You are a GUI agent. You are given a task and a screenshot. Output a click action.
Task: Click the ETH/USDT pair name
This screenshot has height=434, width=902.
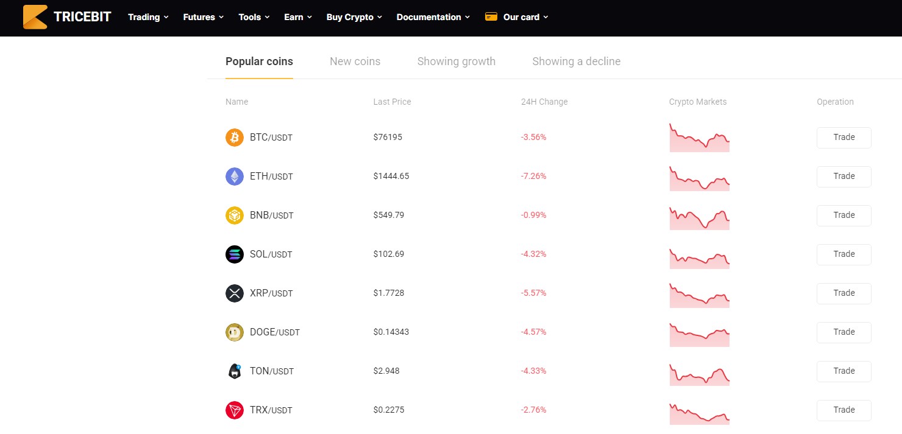[x=271, y=177]
